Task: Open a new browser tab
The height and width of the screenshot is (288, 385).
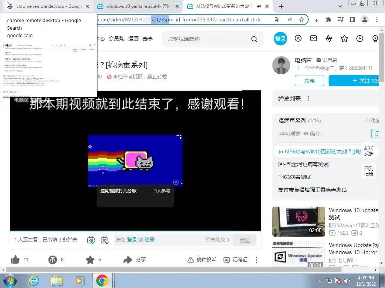Action: click(281, 6)
